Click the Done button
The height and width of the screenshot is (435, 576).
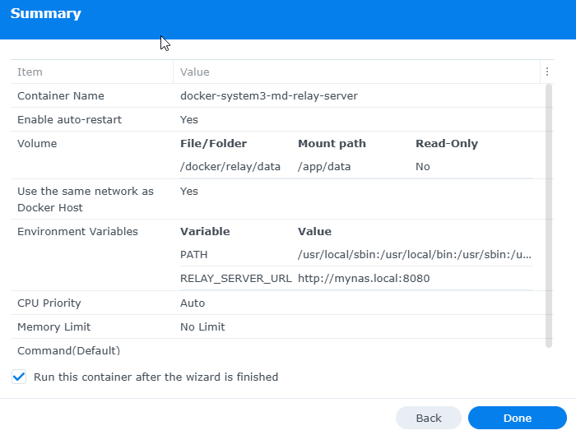tap(518, 418)
